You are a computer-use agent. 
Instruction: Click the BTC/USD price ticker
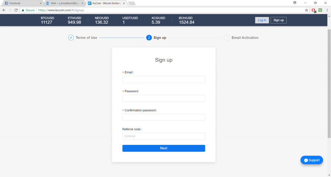[47, 20]
